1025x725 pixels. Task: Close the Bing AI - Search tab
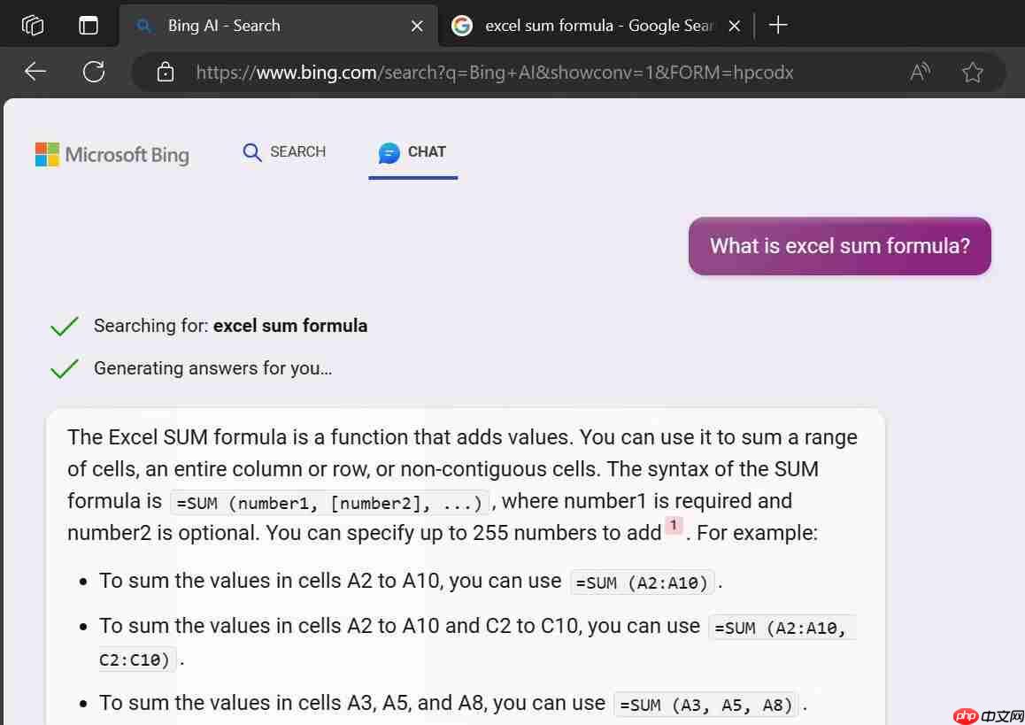coord(417,25)
